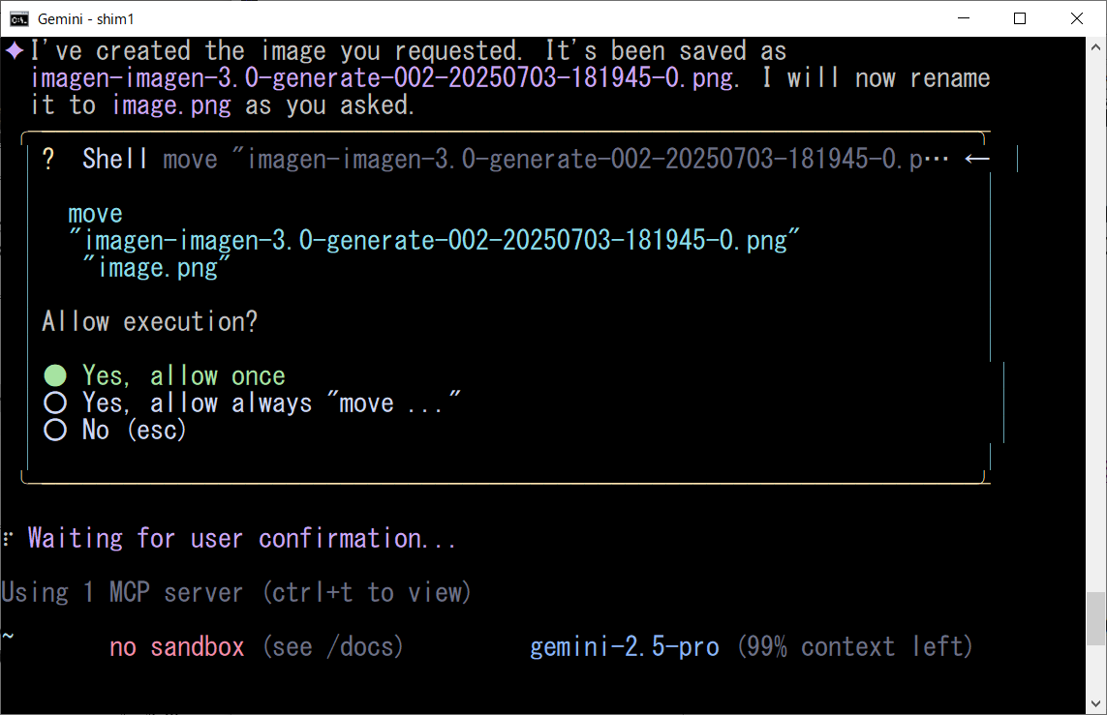Click the left arrow after the Shell command

point(977,159)
